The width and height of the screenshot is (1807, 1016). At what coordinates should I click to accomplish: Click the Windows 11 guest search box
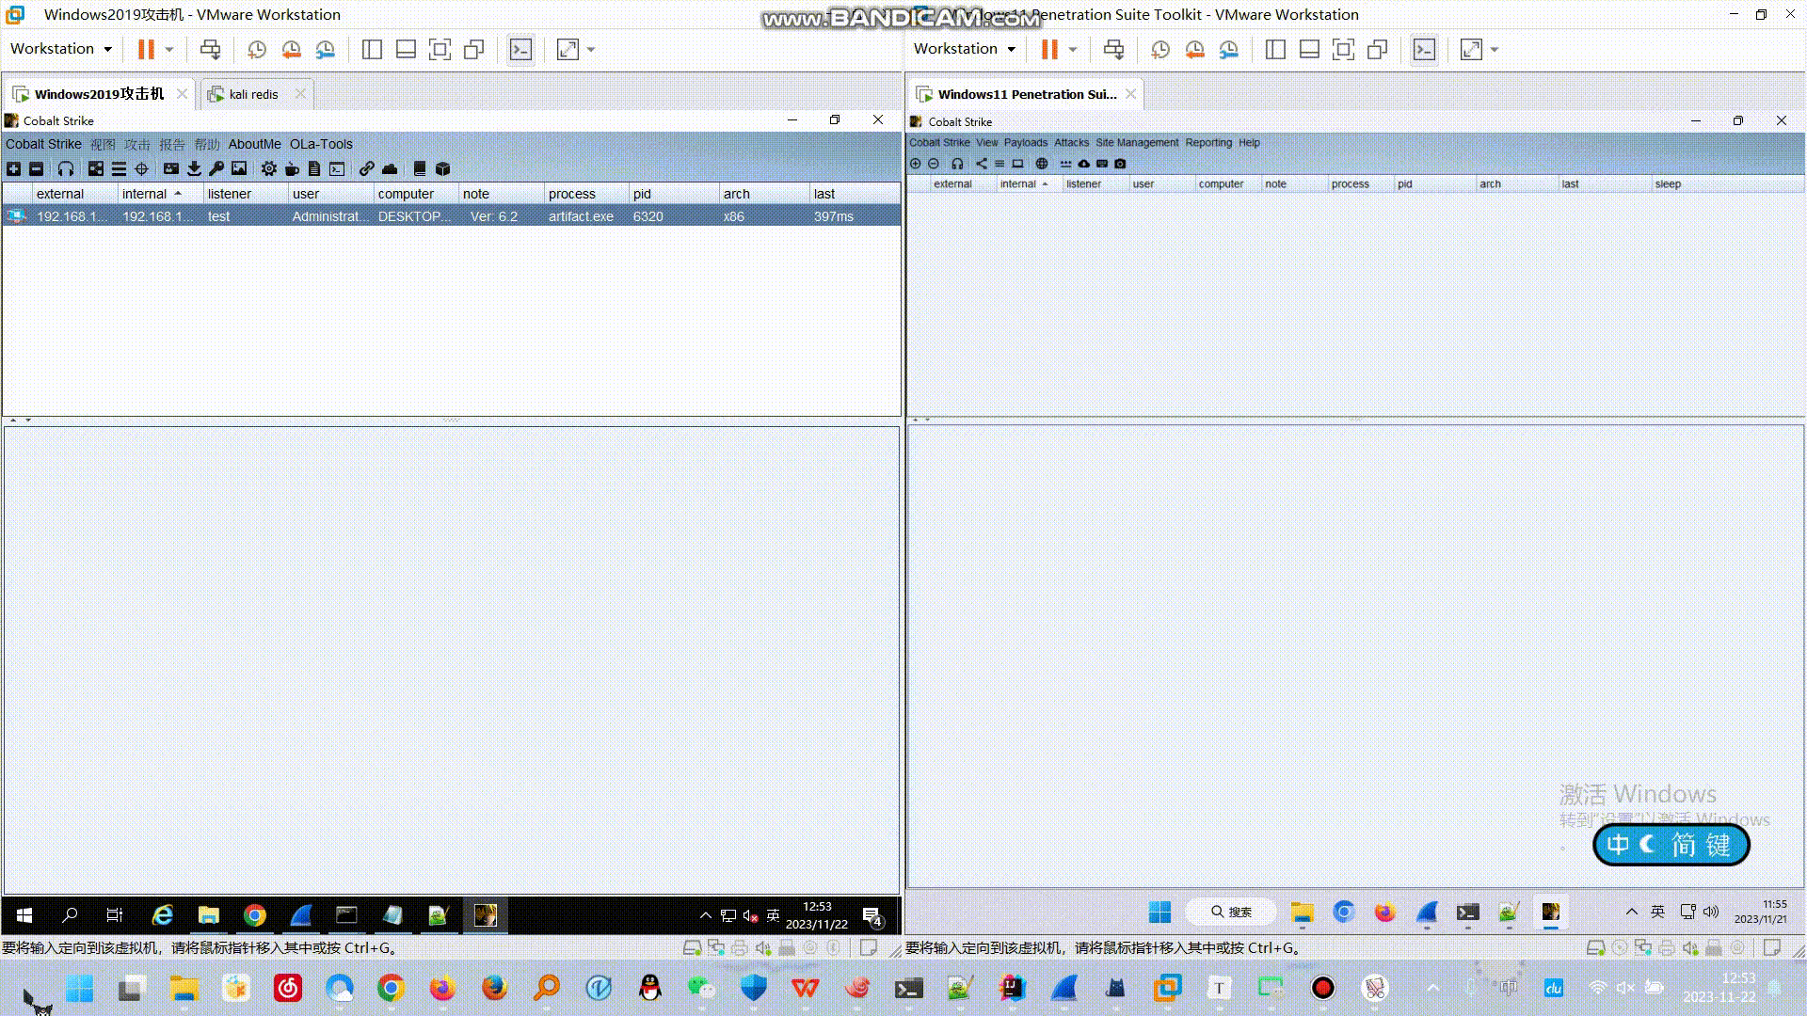pyautogui.click(x=1231, y=912)
